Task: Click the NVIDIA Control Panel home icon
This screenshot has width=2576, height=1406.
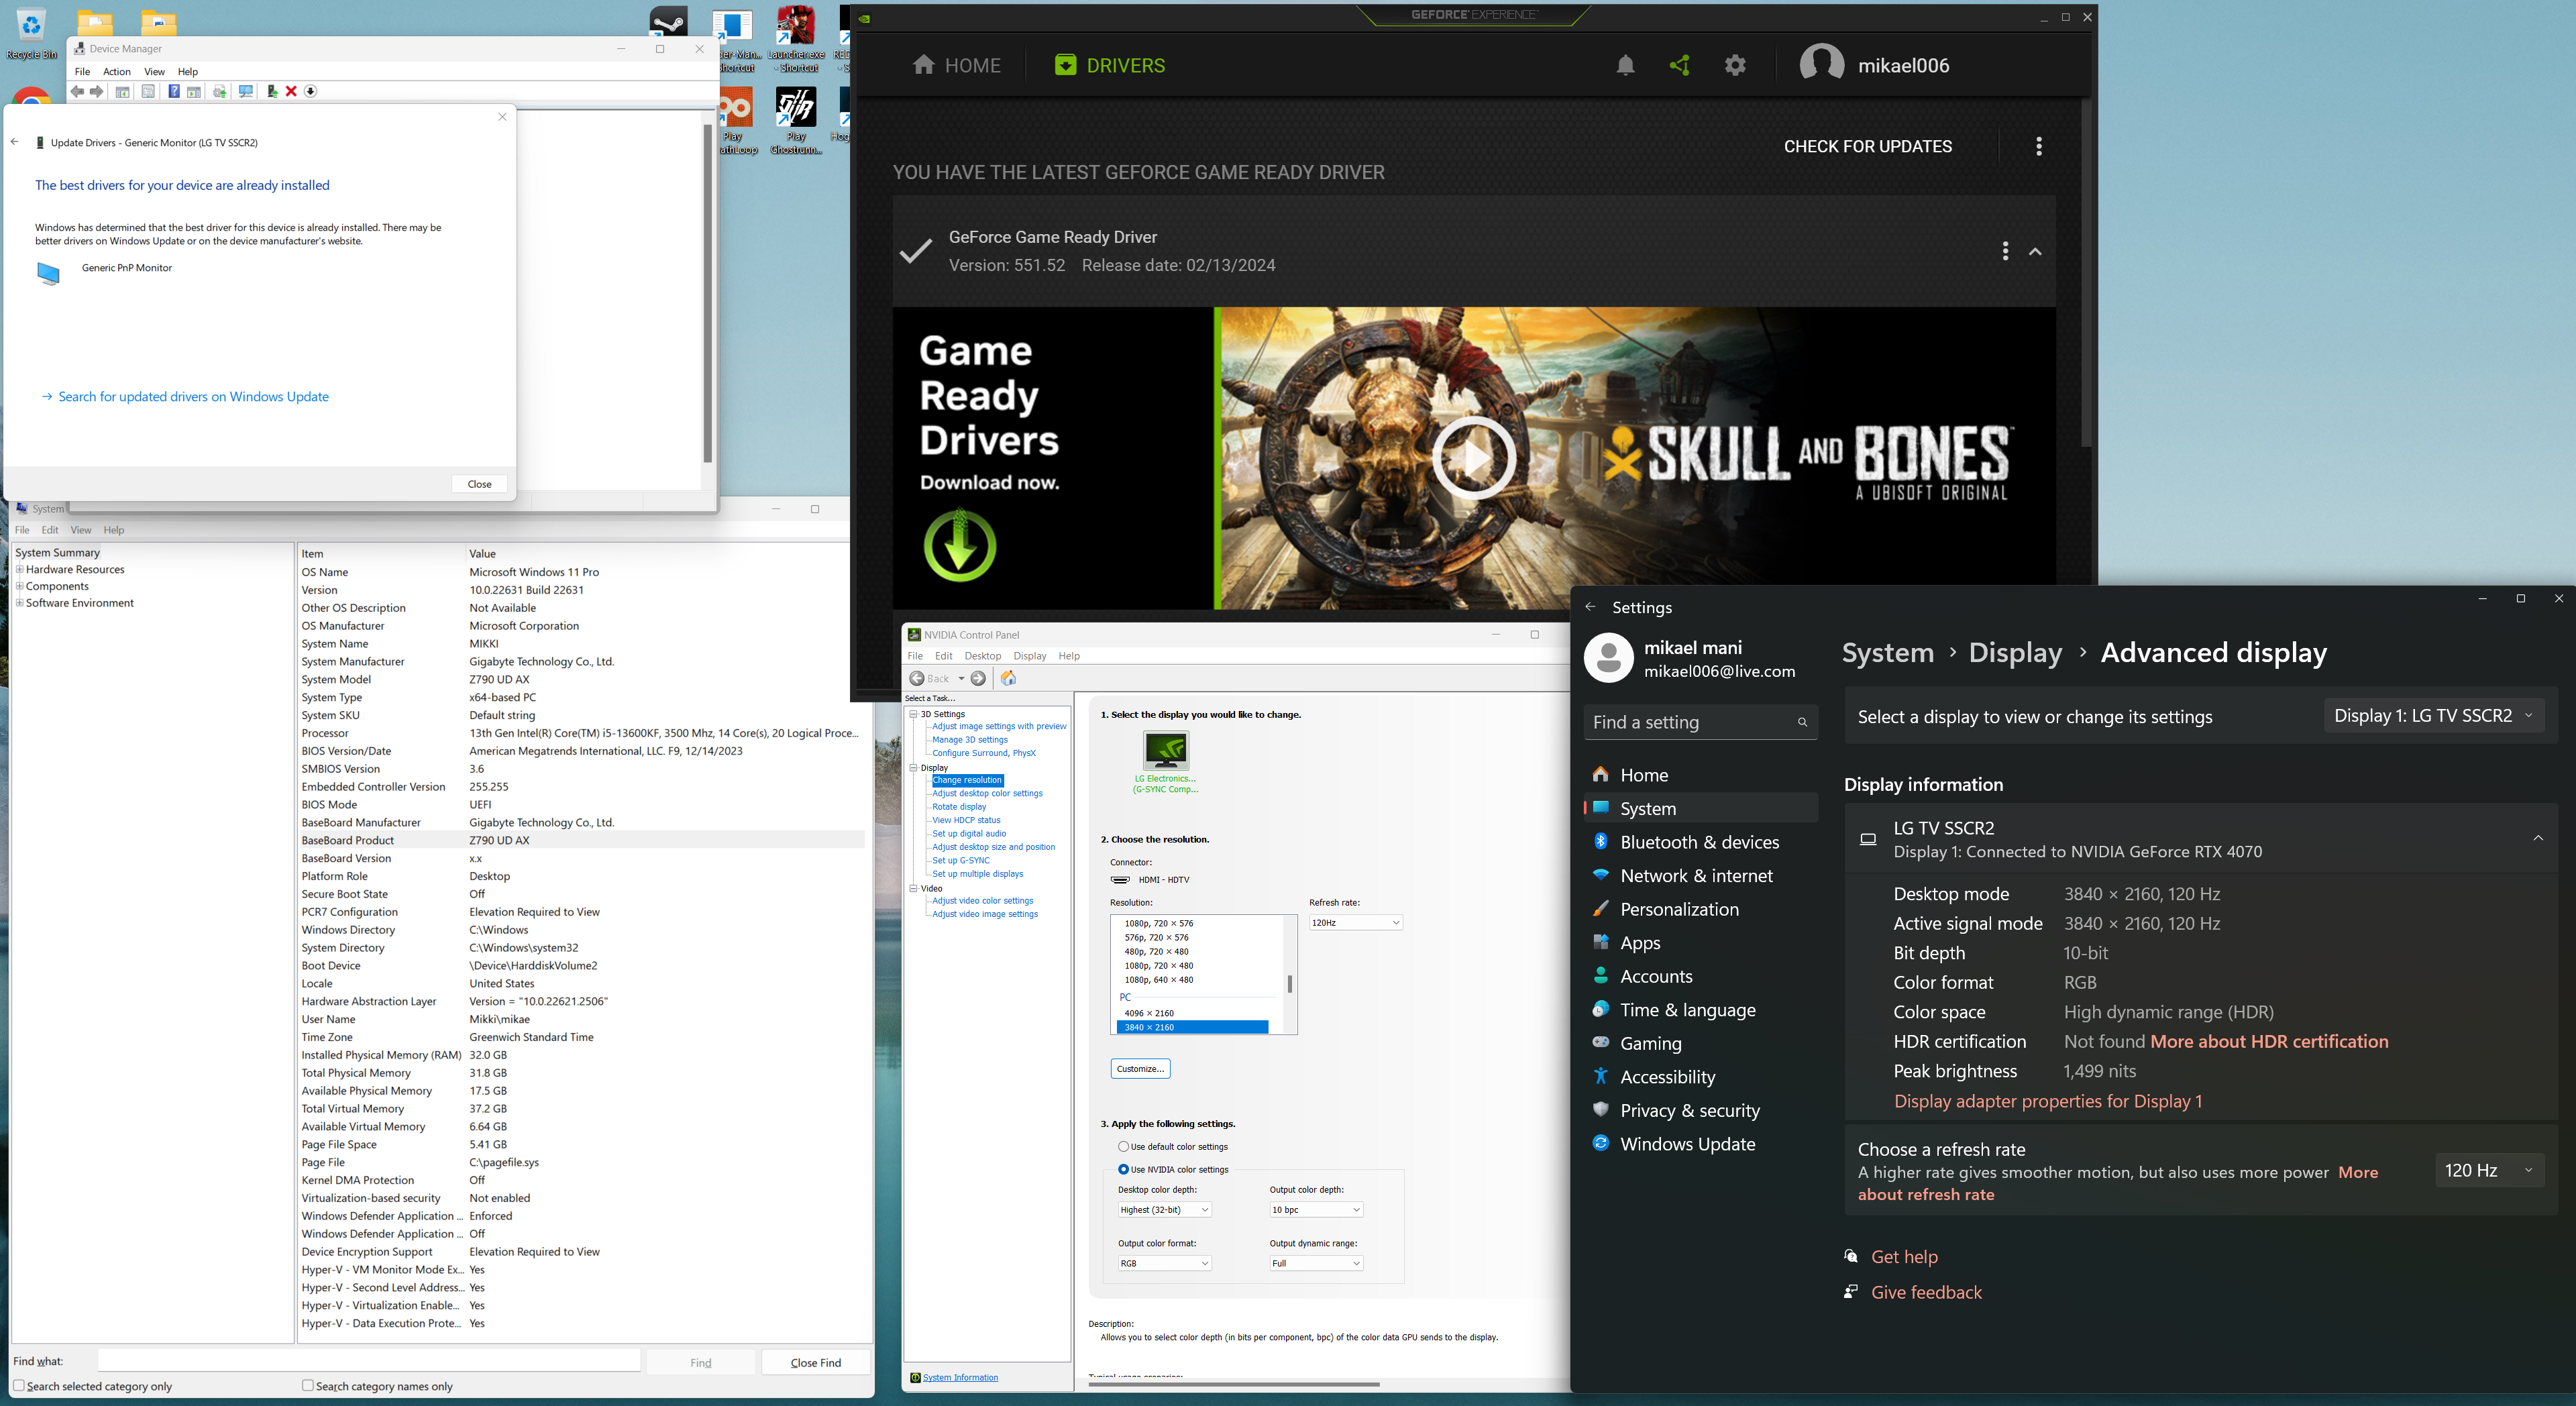Action: point(1008,678)
